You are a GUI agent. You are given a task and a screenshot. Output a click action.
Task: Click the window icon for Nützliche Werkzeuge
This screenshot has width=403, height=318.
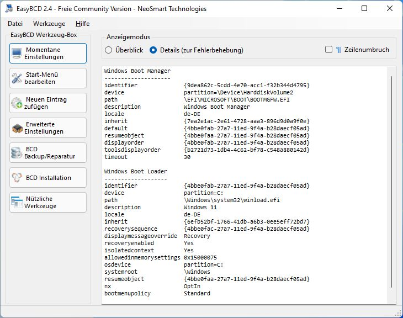[x=17, y=202]
